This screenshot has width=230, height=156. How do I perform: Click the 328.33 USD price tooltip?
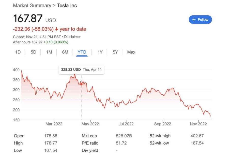(81, 69)
